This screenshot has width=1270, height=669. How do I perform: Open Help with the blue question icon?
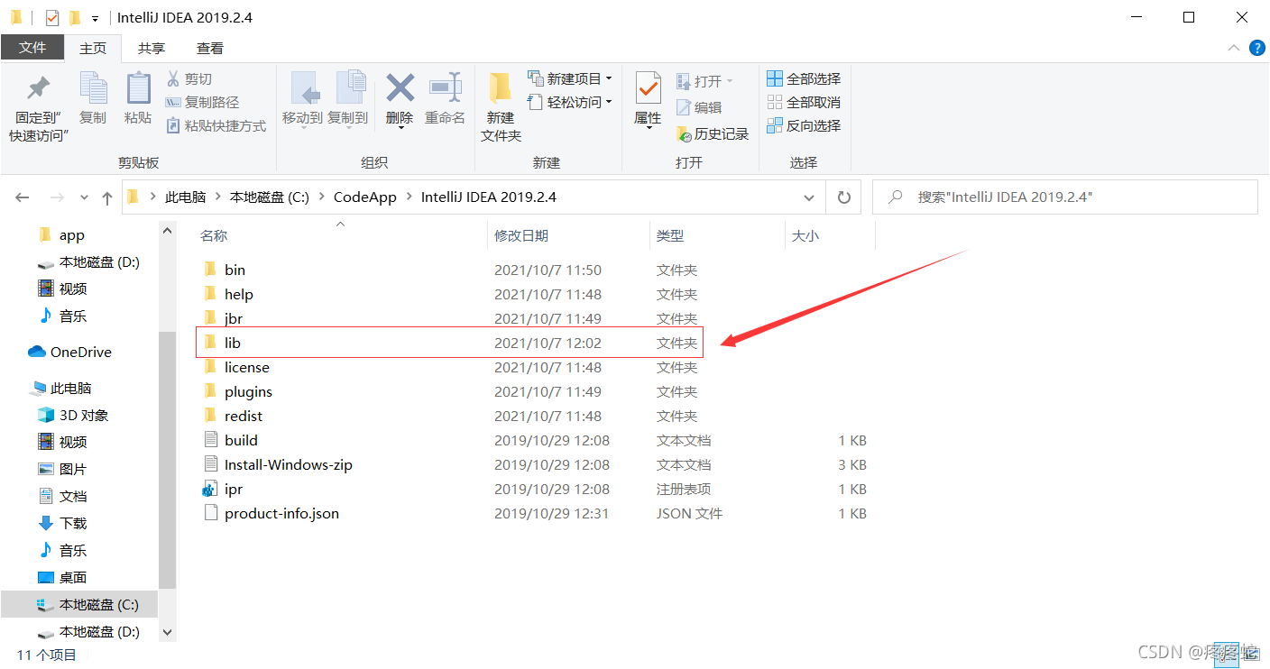click(1256, 48)
